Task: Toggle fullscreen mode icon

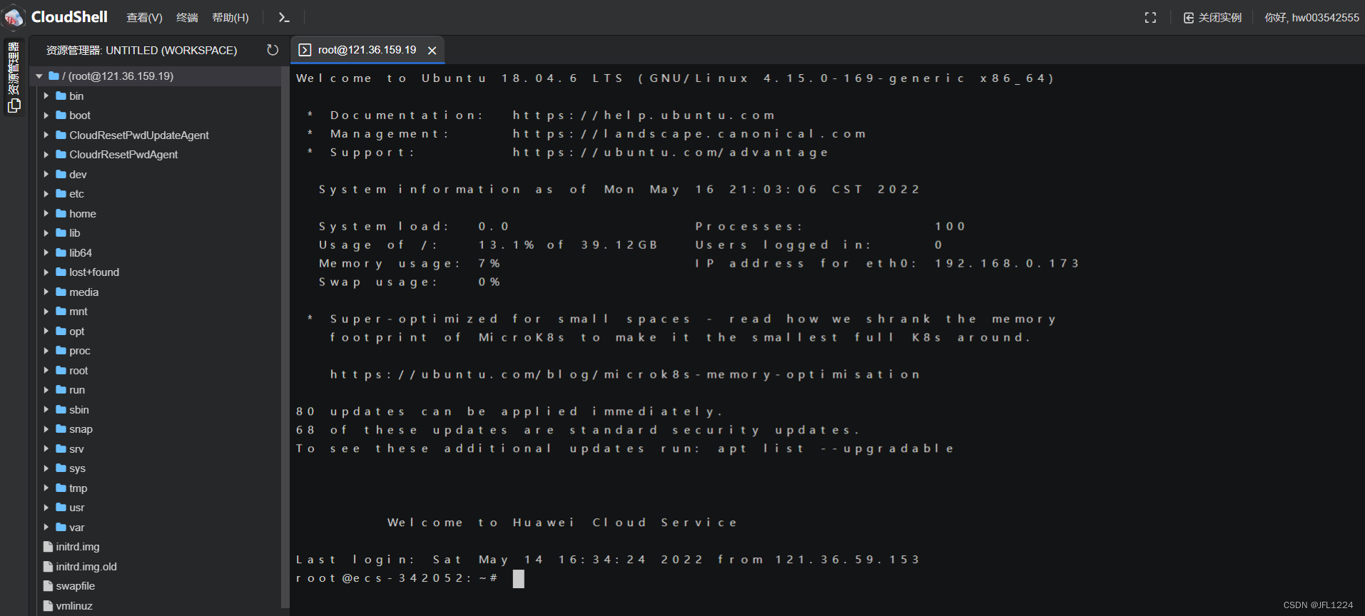Action: [1150, 17]
